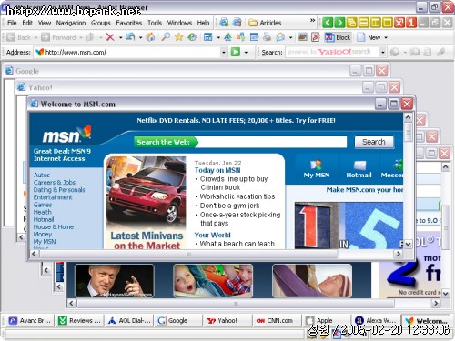Click the full-screen window icon in toolbar
This screenshot has width=455, height=341.
[207, 37]
